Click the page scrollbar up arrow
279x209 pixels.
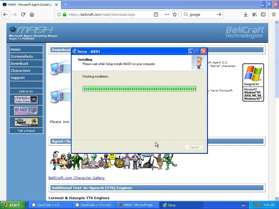[x=277, y=22]
